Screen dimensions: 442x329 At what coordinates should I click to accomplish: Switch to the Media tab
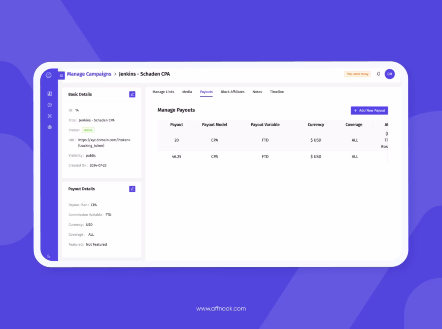tap(187, 92)
